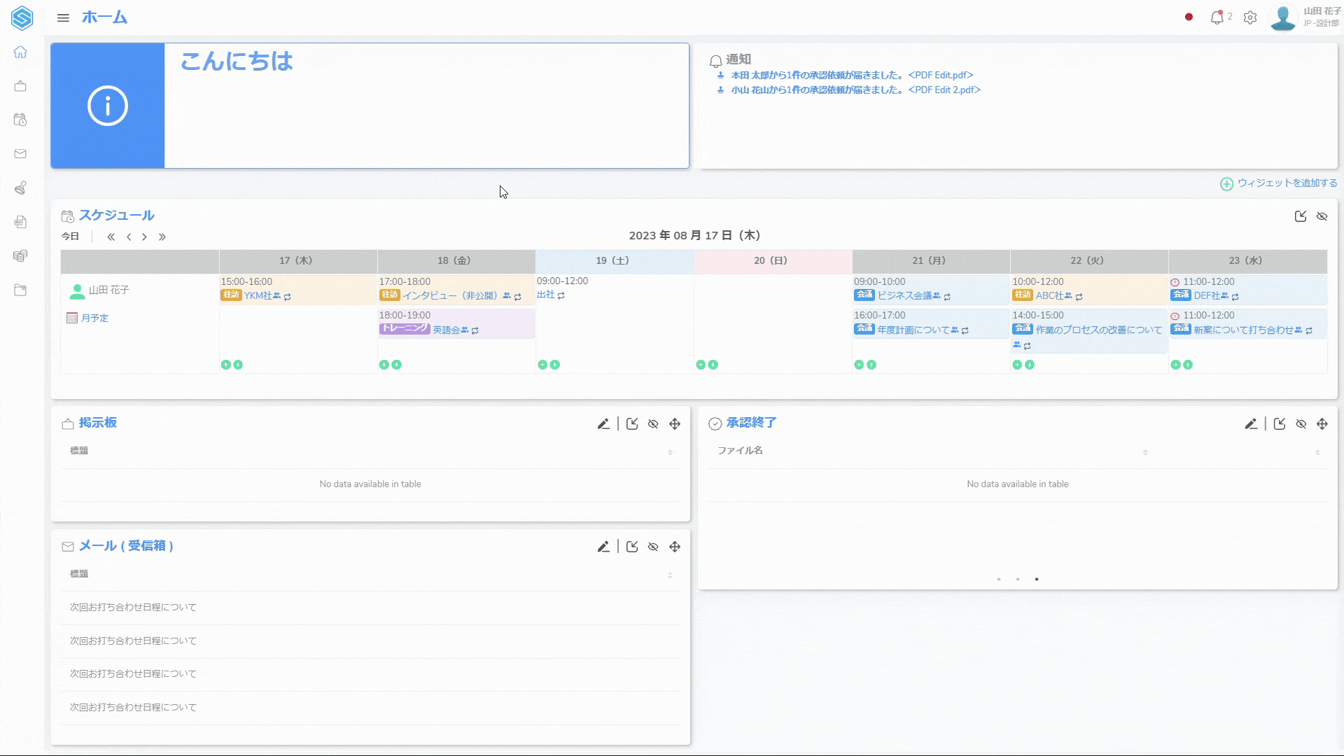Click the notification bell icon
The image size is (1344, 756).
(x=1217, y=17)
